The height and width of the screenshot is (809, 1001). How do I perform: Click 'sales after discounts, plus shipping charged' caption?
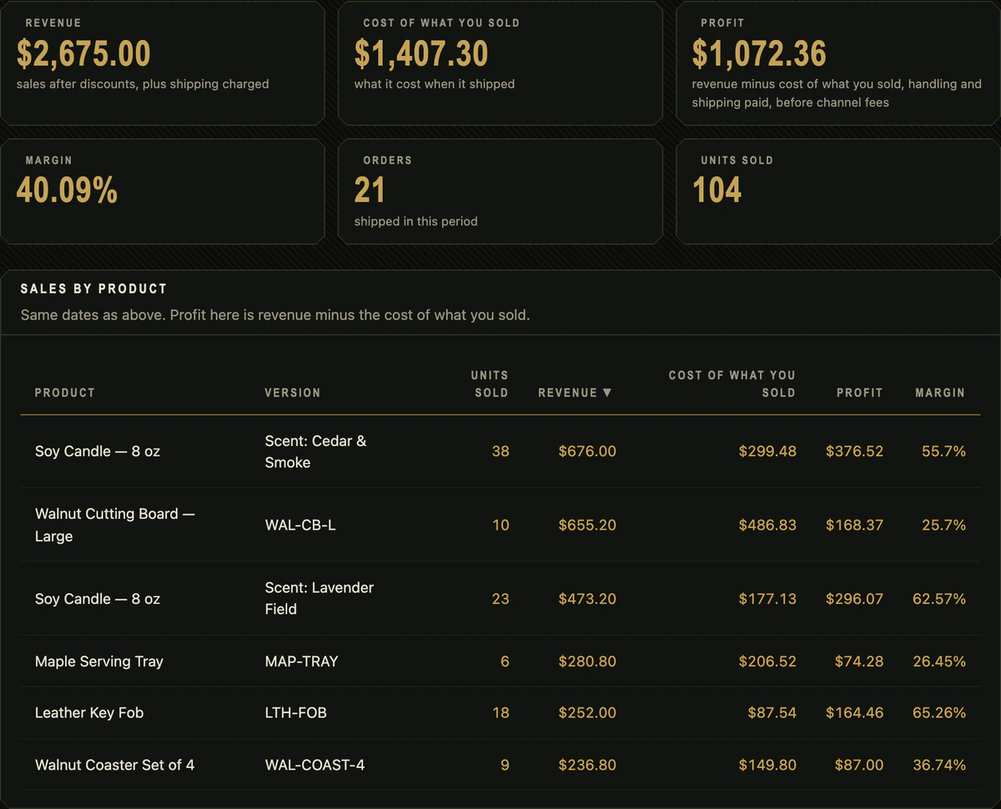tap(143, 83)
